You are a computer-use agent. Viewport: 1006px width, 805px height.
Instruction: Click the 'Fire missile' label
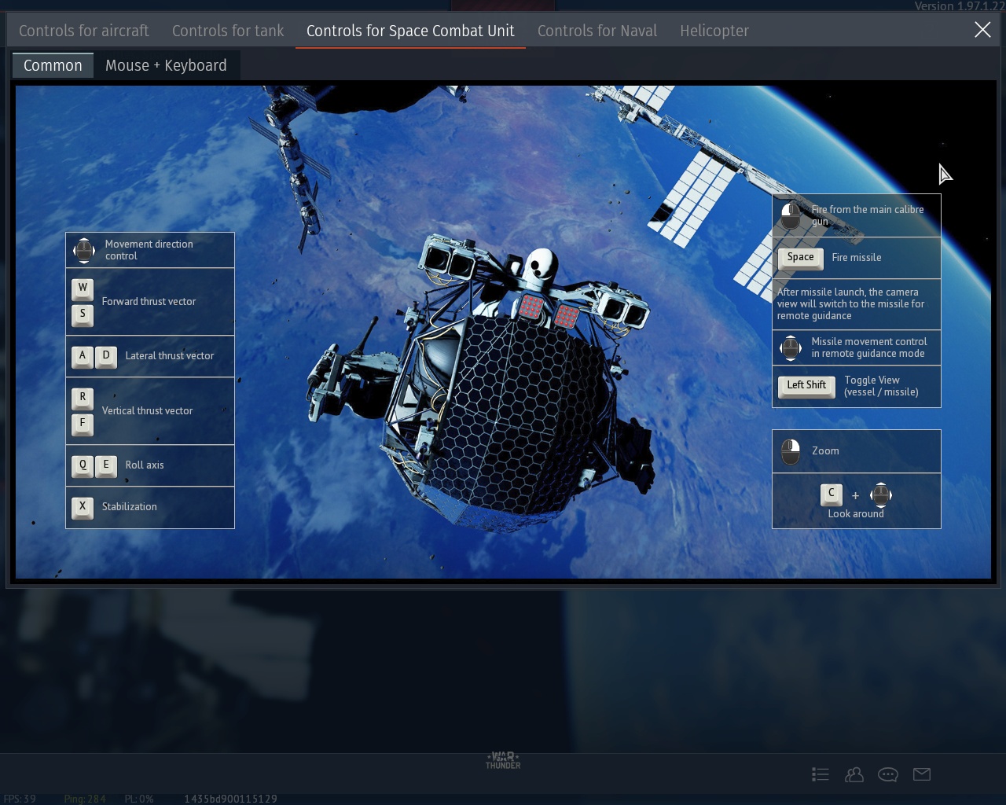[x=857, y=258]
